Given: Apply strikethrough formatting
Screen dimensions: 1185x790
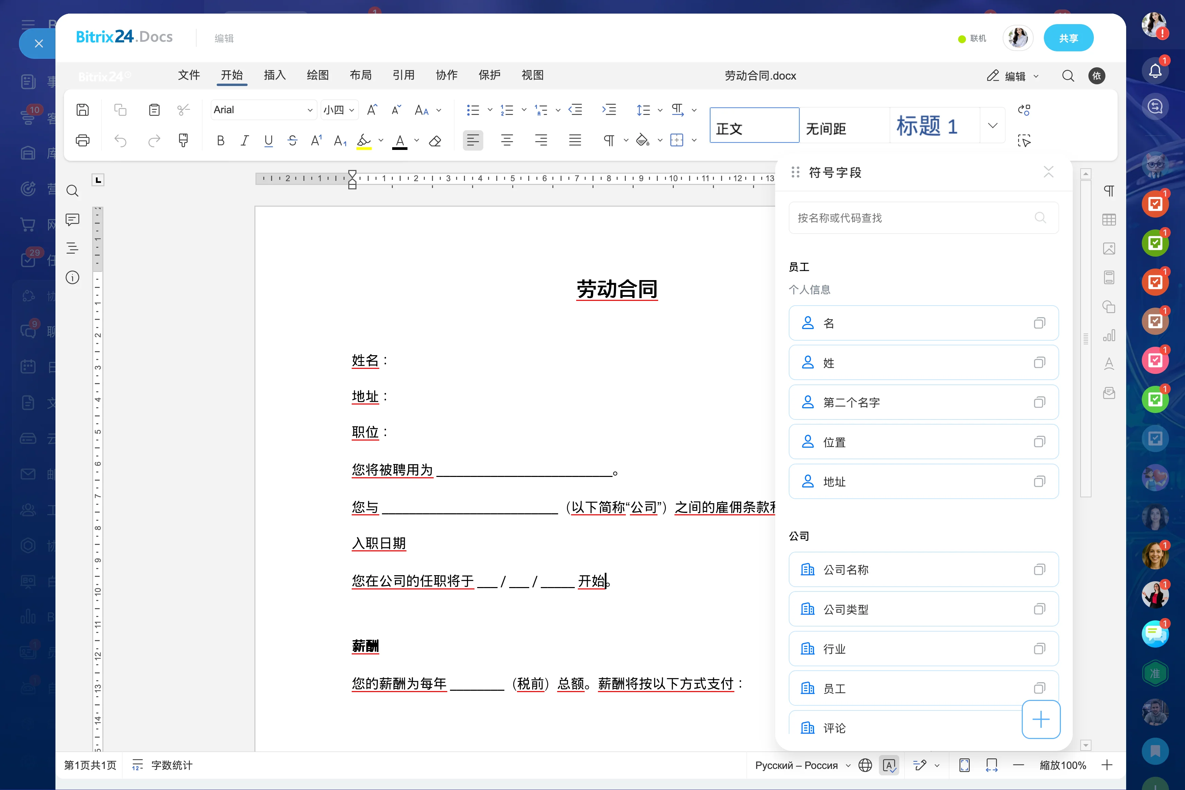Looking at the screenshot, I should coord(293,141).
